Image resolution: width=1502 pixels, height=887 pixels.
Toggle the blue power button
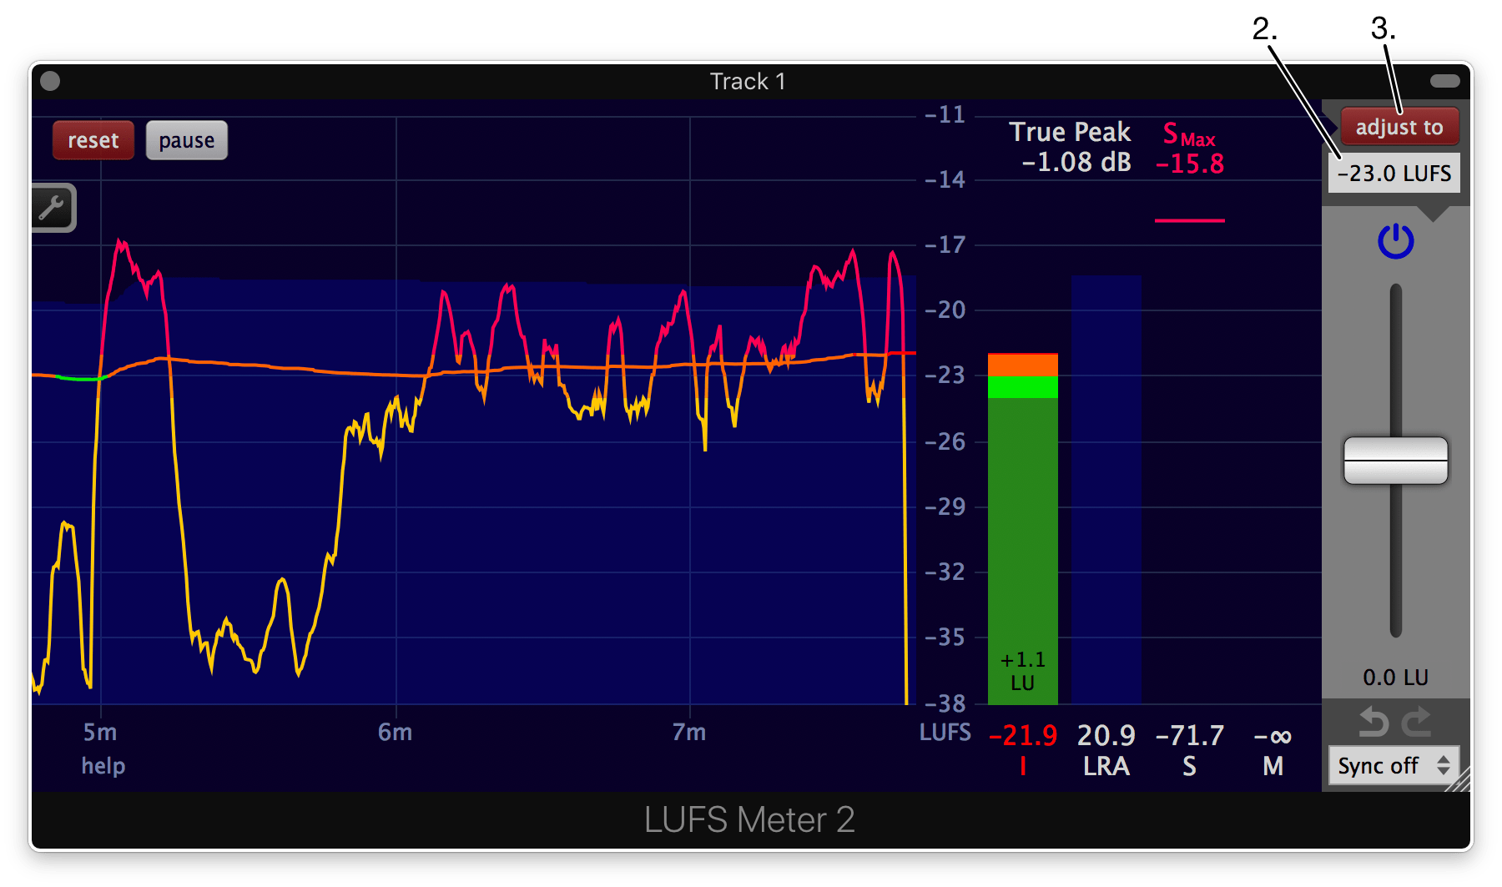tap(1395, 241)
